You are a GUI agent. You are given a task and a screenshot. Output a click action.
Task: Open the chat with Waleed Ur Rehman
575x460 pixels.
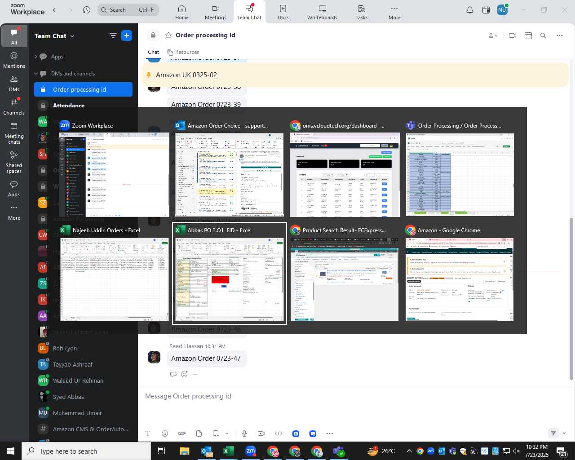(x=83, y=380)
